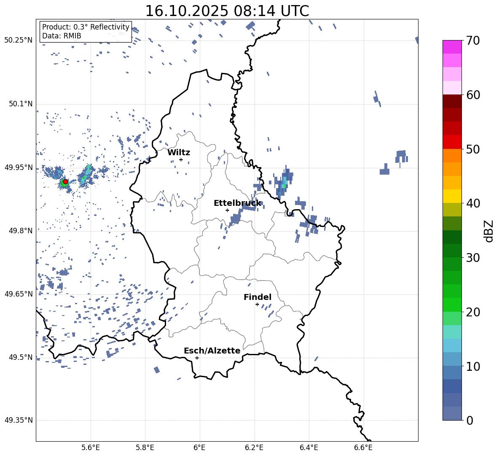Click the 6.4°E longitude label
The height and width of the screenshot is (456, 499).
click(x=309, y=448)
